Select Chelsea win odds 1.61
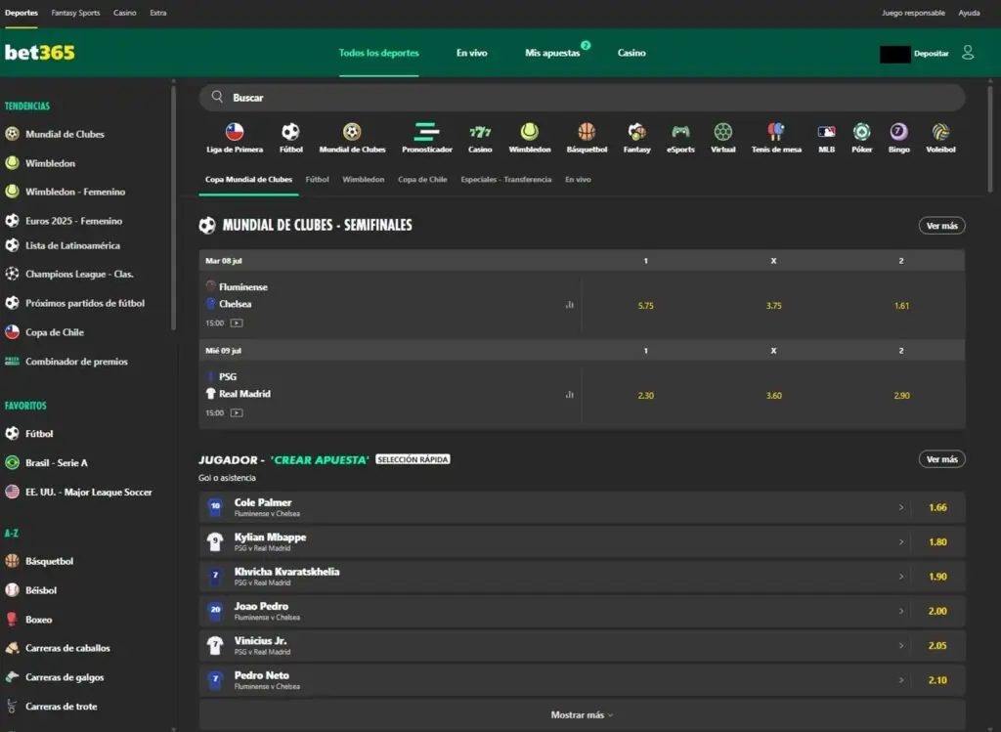This screenshot has height=732, width=1001. (901, 306)
